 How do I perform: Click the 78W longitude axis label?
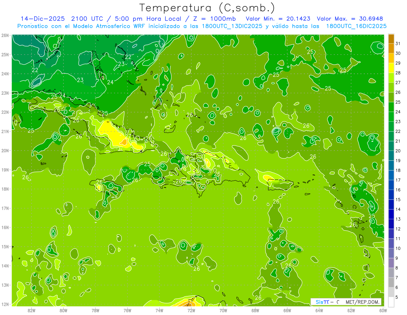(x=95, y=310)
